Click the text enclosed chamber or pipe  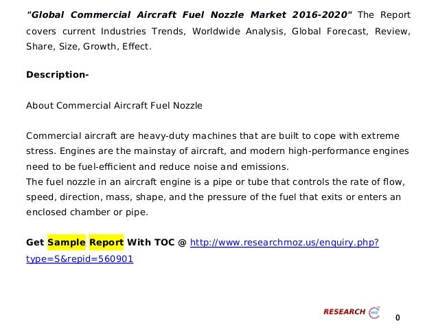click(x=87, y=212)
